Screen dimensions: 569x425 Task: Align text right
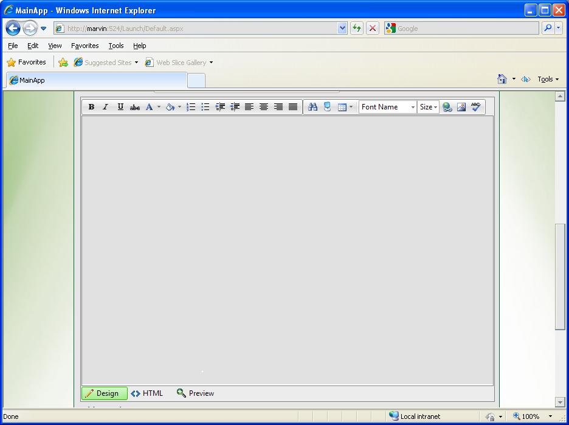[x=278, y=106]
